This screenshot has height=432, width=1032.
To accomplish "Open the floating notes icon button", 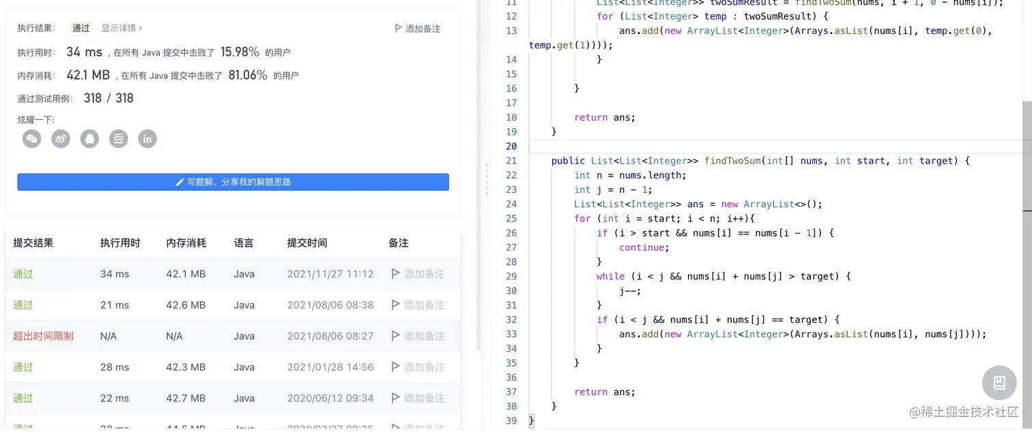I will pyautogui.click(x=999, y=382).
